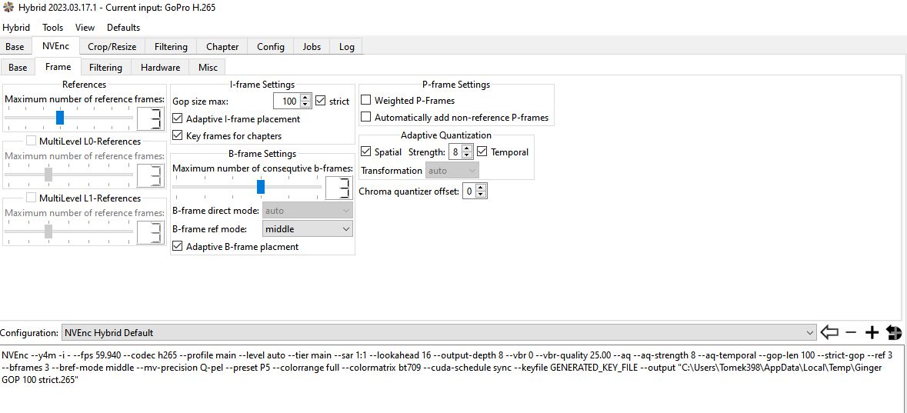The image size is (907, 413).
Task: Click the minus icon to remove configuration
Action: [851, 332]
